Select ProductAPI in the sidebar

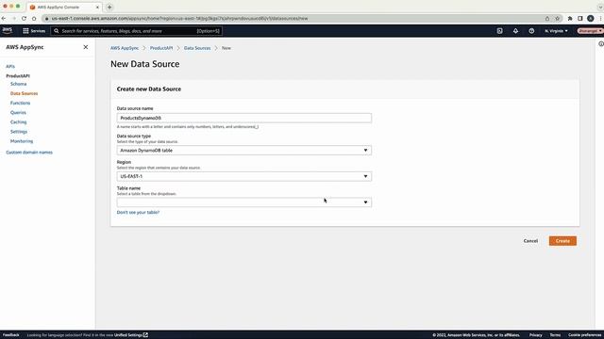(x=18, y=75)
